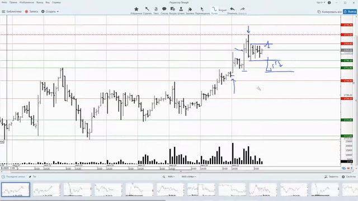The width and height of the screenshot is (358, 201).
Task: Select the Callout (Сноска) tool
Action: click(x=164, y=11)
